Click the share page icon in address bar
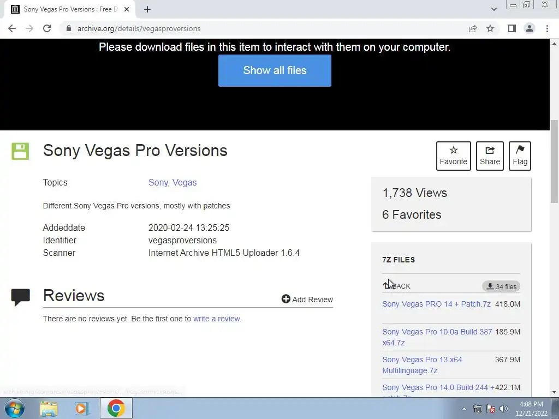The image size is (559, 419). [x=473, y=28]
